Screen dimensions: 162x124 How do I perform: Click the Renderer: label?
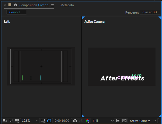pyautogui.click(x=132, y=12)
